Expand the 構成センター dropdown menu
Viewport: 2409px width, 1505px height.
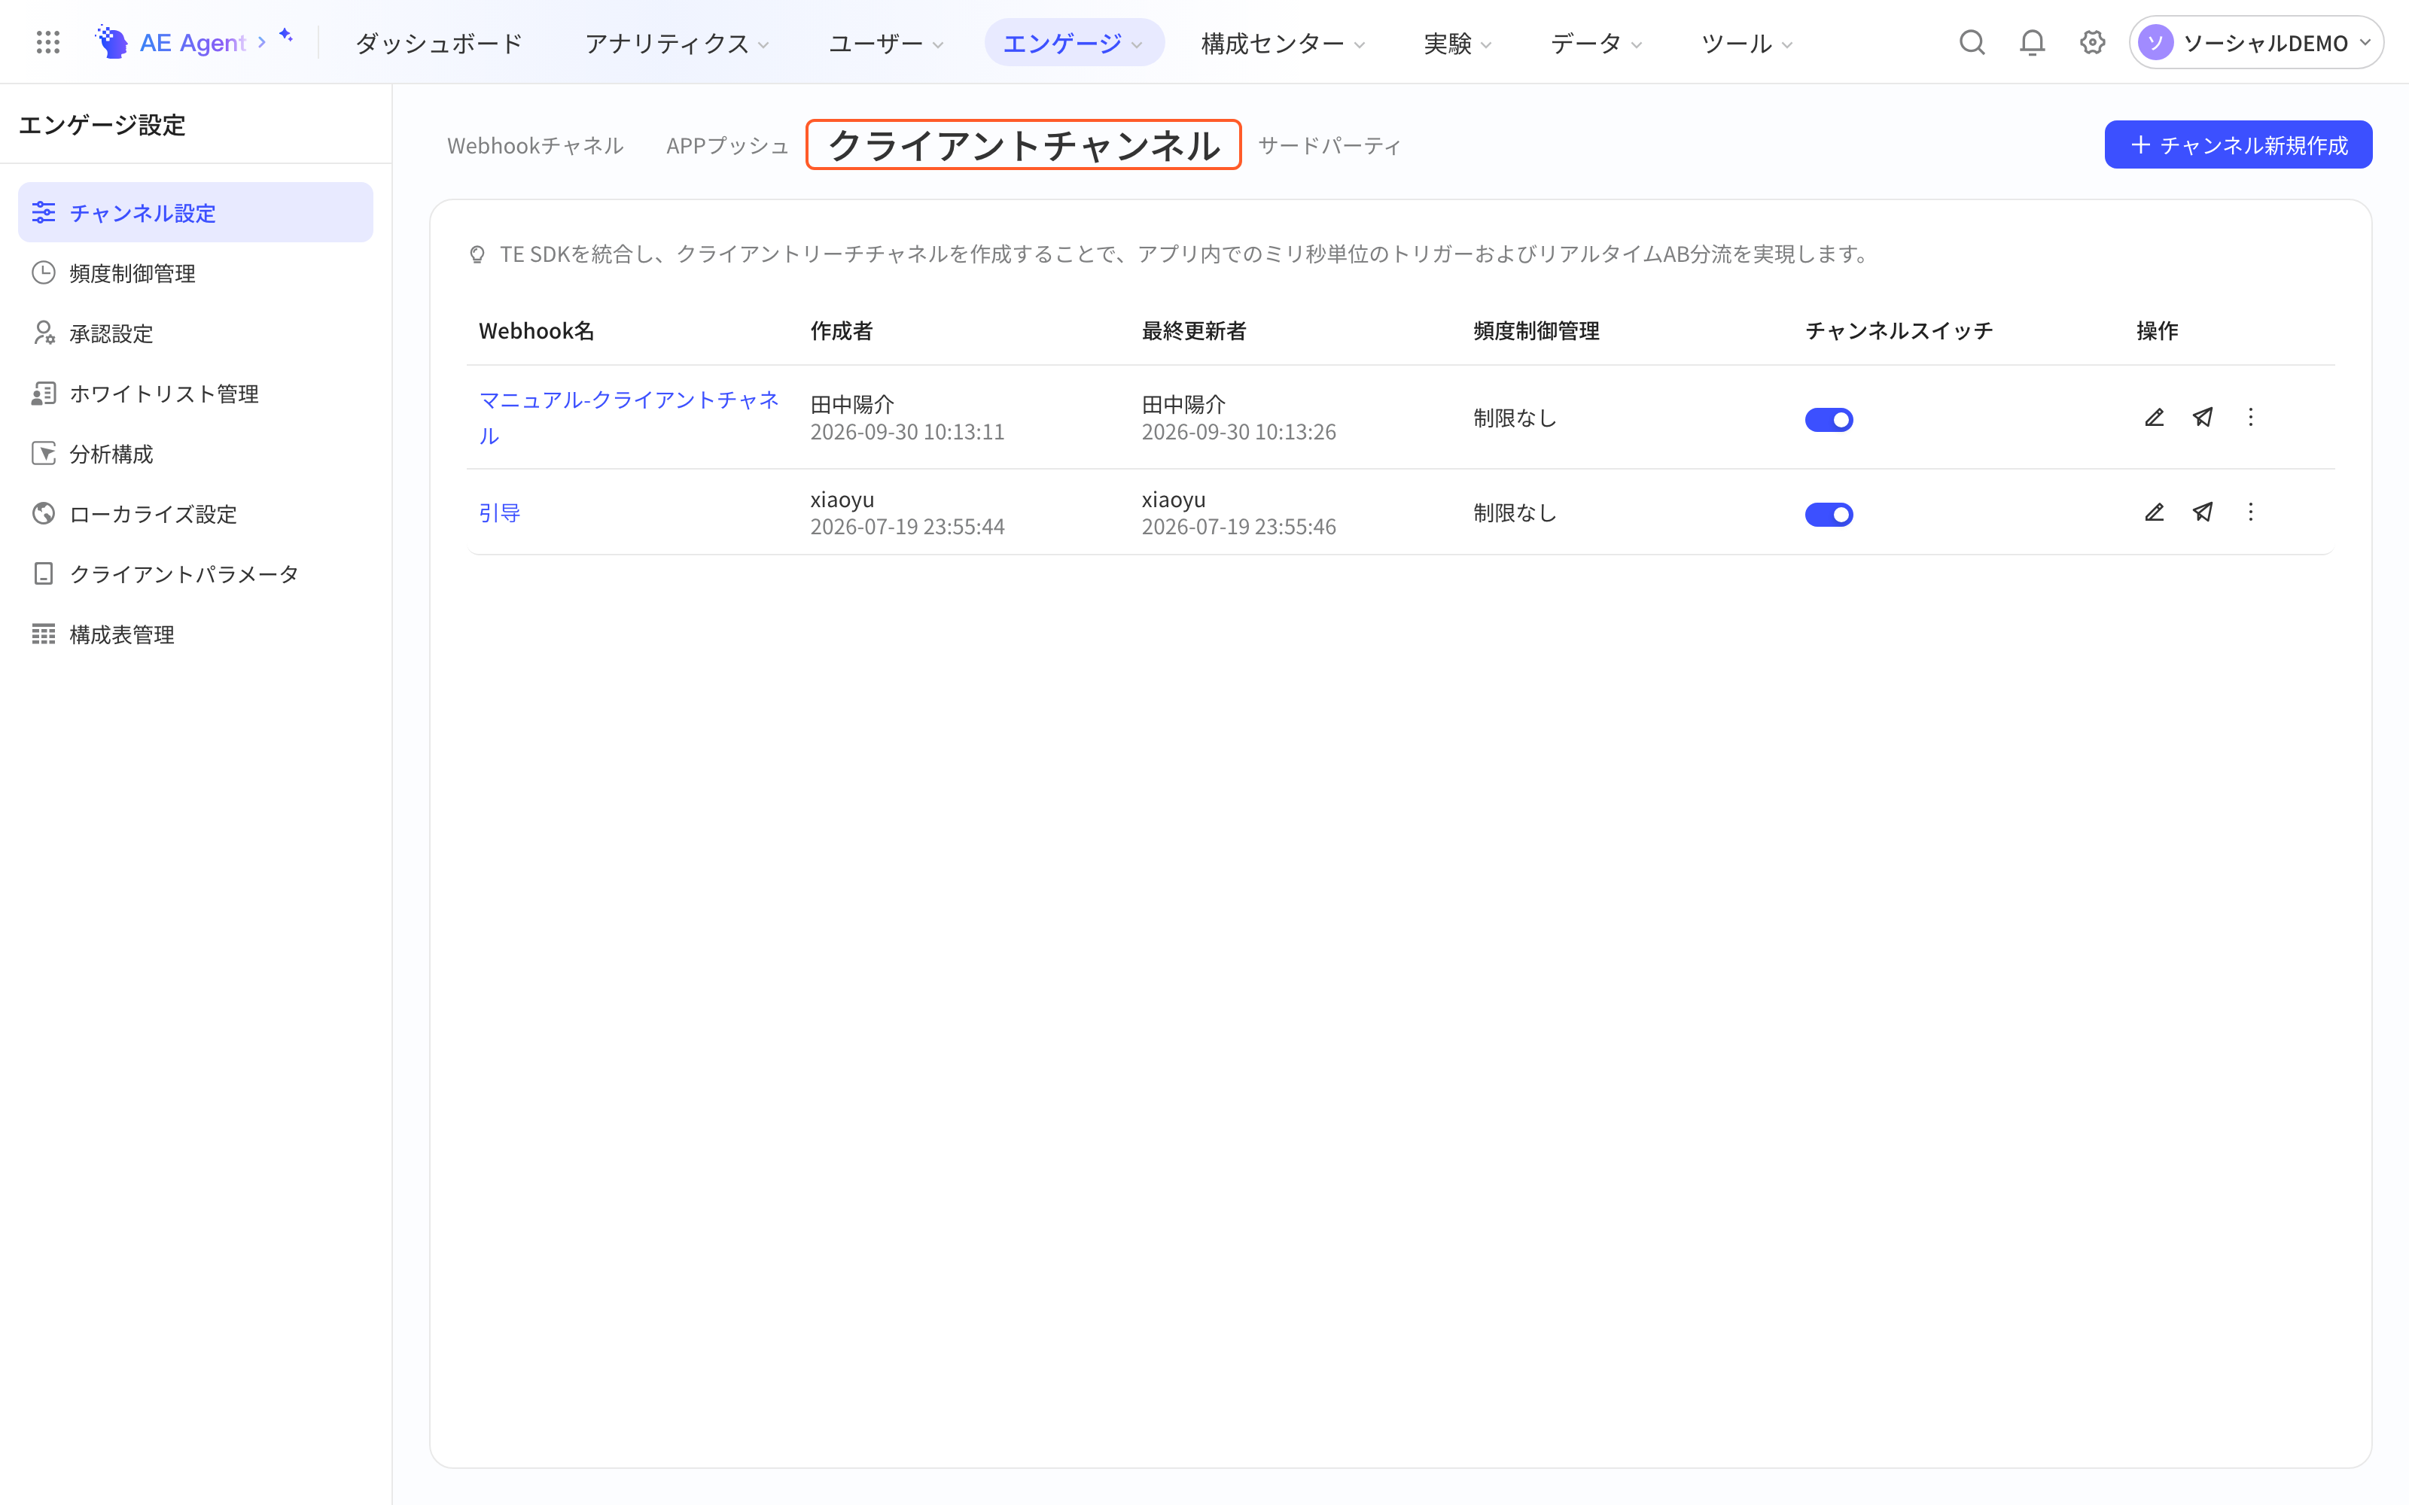1282,43
